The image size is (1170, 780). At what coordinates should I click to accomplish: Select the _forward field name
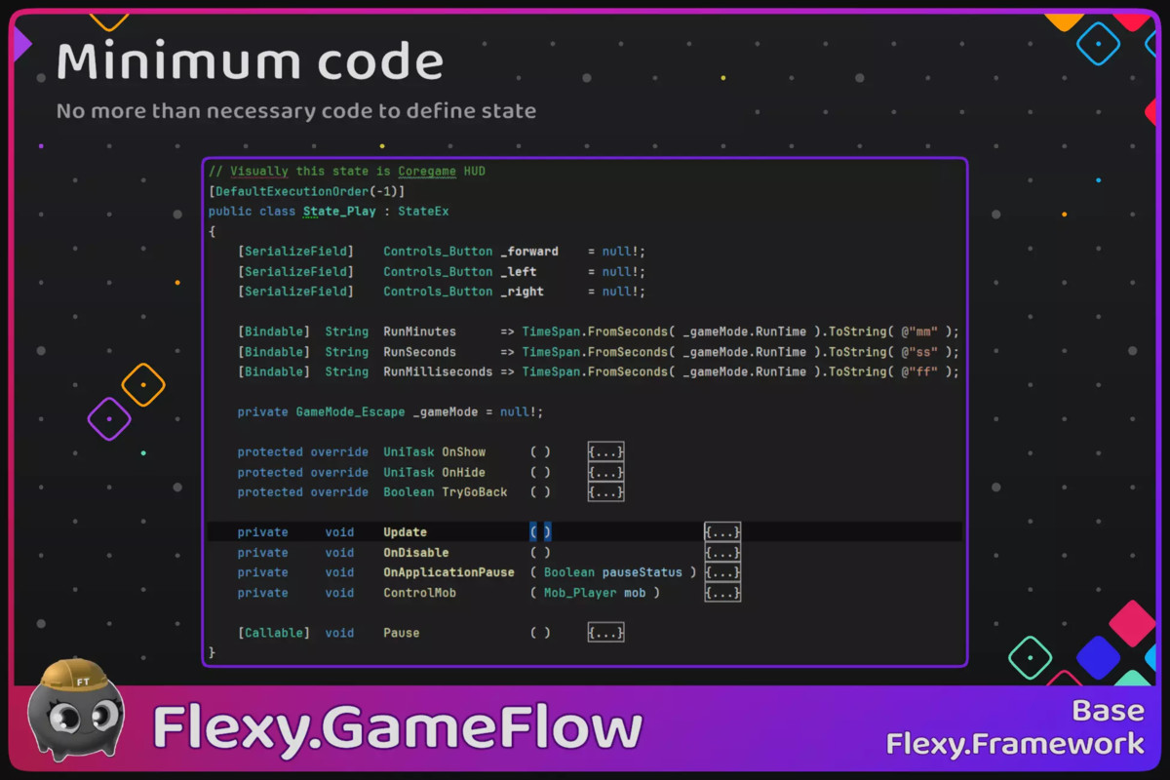[x=529, y=252]
